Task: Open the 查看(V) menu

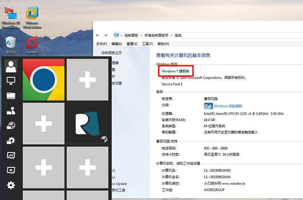Action: coord(132,44)
